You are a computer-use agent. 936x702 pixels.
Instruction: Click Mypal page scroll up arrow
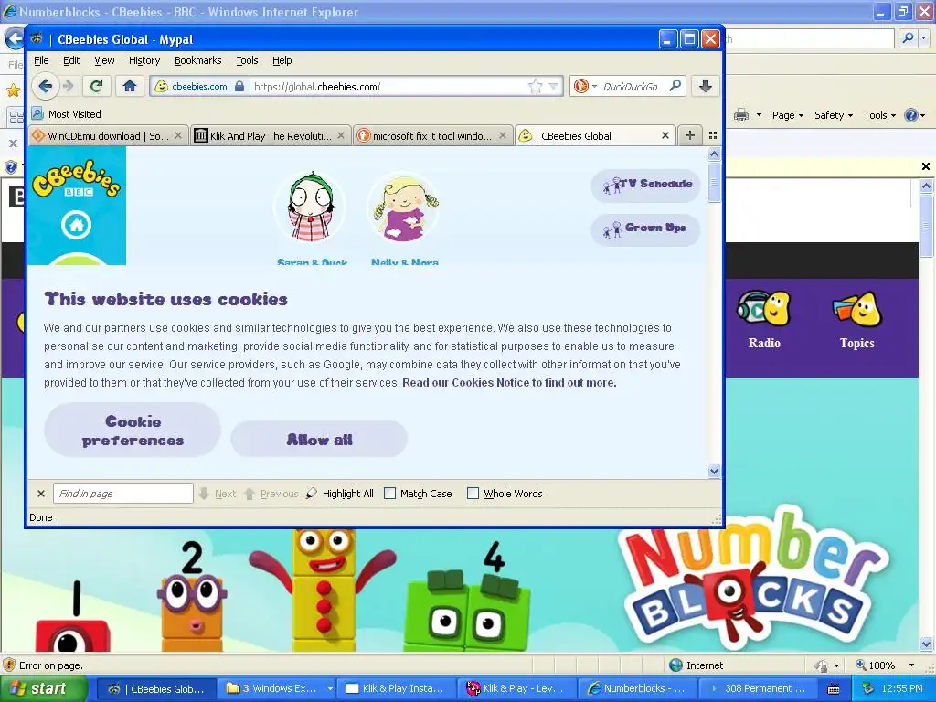click(x=715, y=154)
